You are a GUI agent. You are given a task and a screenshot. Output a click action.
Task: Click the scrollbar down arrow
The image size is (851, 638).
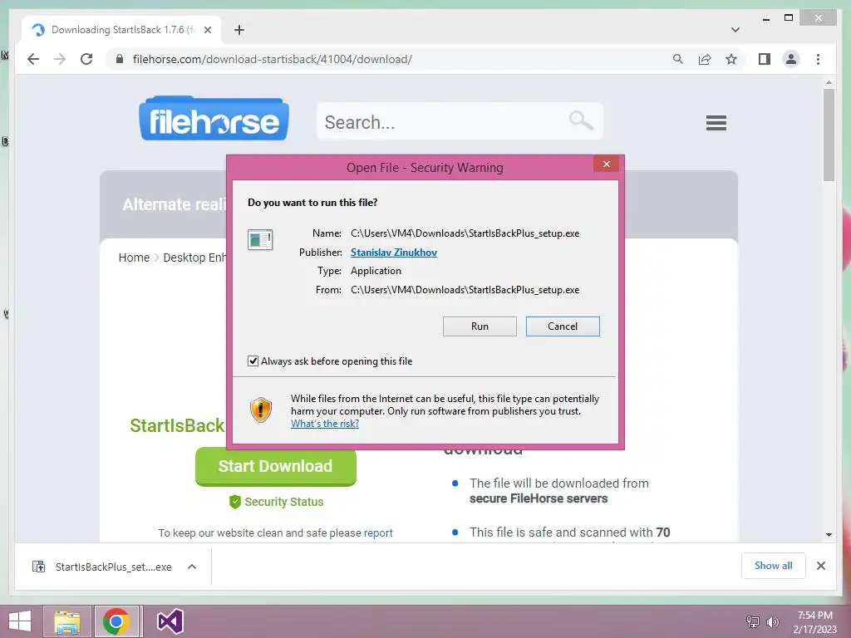pyautogui.click(x=829, y=535)
